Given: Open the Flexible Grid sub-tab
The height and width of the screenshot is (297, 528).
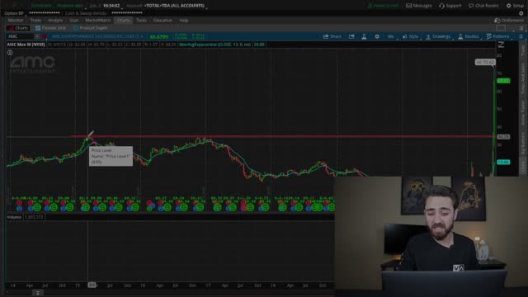Looking at the screenshot, I should [x=50, y=28].
